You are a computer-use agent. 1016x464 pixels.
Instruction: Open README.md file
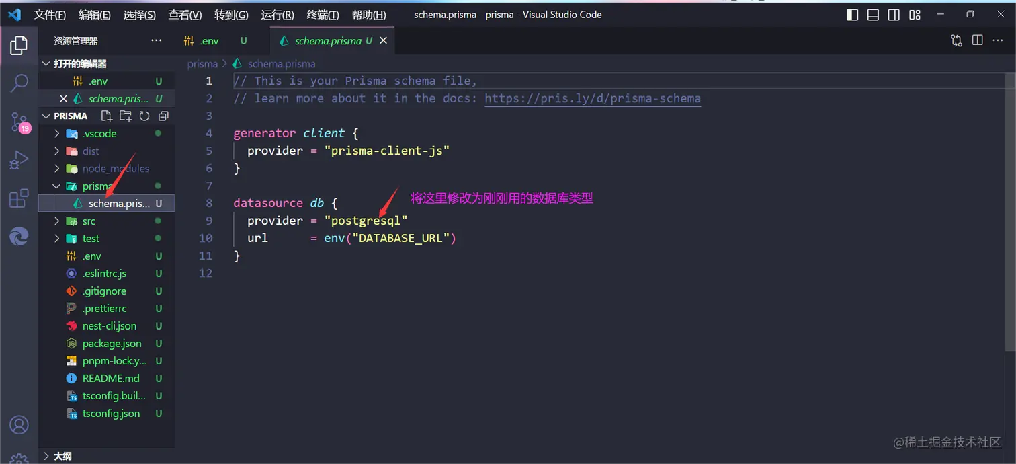point(106,378)
